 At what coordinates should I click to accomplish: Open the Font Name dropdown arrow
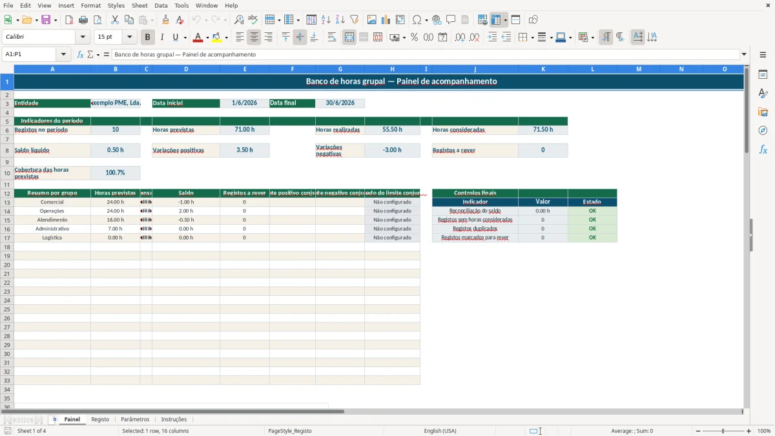click(x=83, y=37)
